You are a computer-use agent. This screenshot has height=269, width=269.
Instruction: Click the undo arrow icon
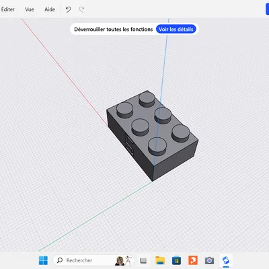(x=69, y=9)
